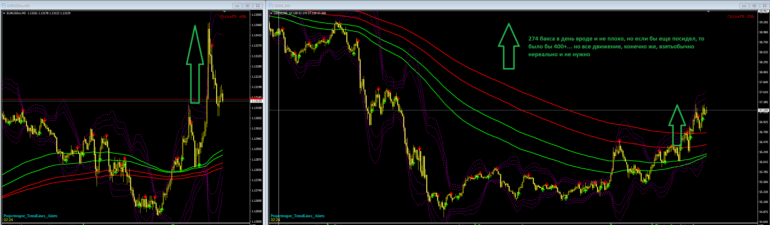Minimize the EURUSDm,M5 chart window
Viewport: 770px width, 225px height.
(x=237, y=6)
